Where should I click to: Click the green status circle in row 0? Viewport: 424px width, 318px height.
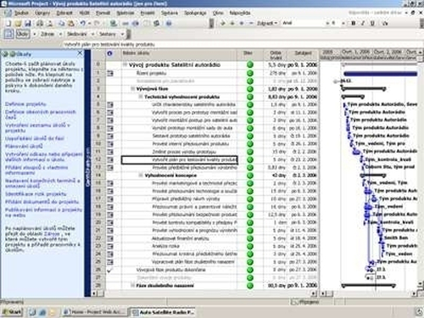tap(250, 64)
